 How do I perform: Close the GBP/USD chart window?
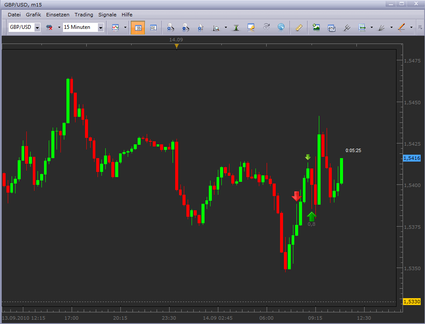pos(416,3)
